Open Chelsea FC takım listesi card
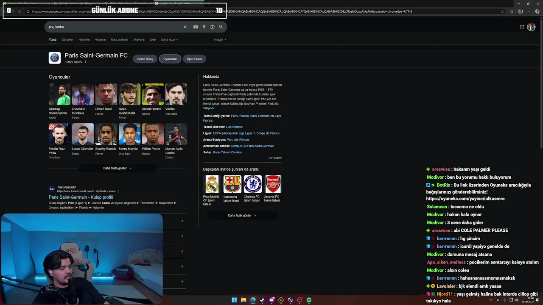The image size is (543, 305). click(252, 189)
